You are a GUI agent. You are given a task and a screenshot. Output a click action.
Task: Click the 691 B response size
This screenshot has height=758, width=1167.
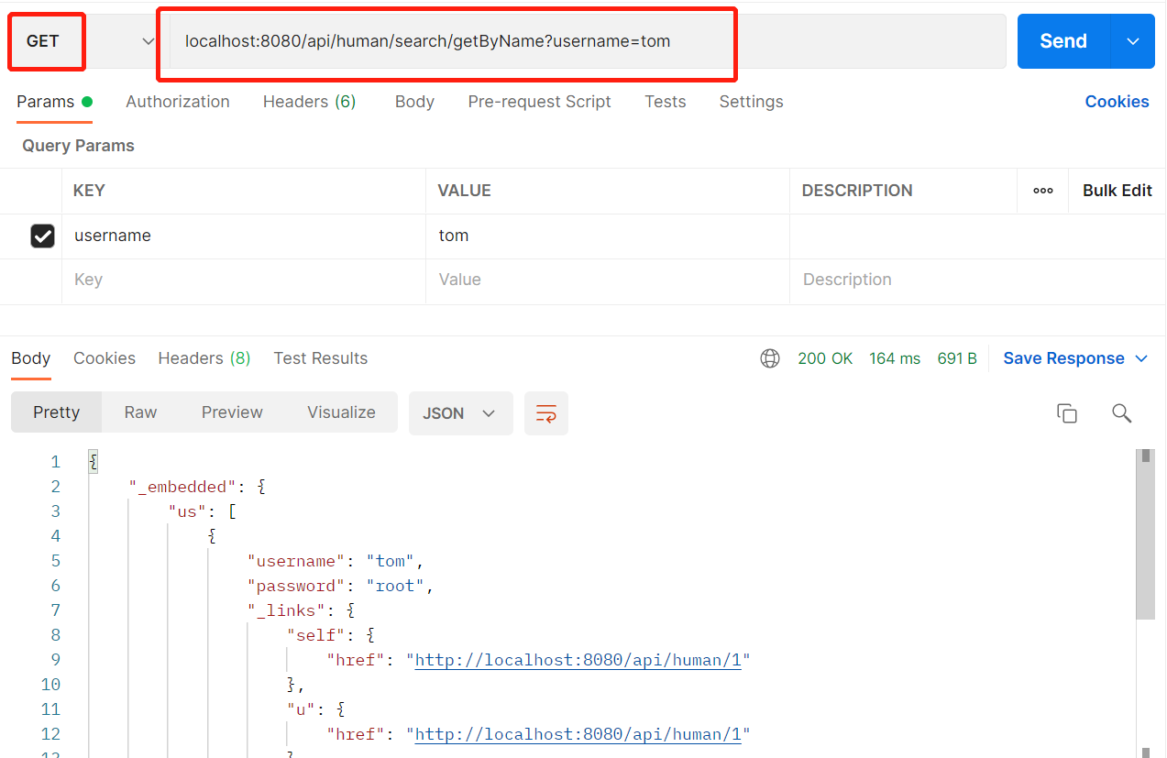(957, 358)
